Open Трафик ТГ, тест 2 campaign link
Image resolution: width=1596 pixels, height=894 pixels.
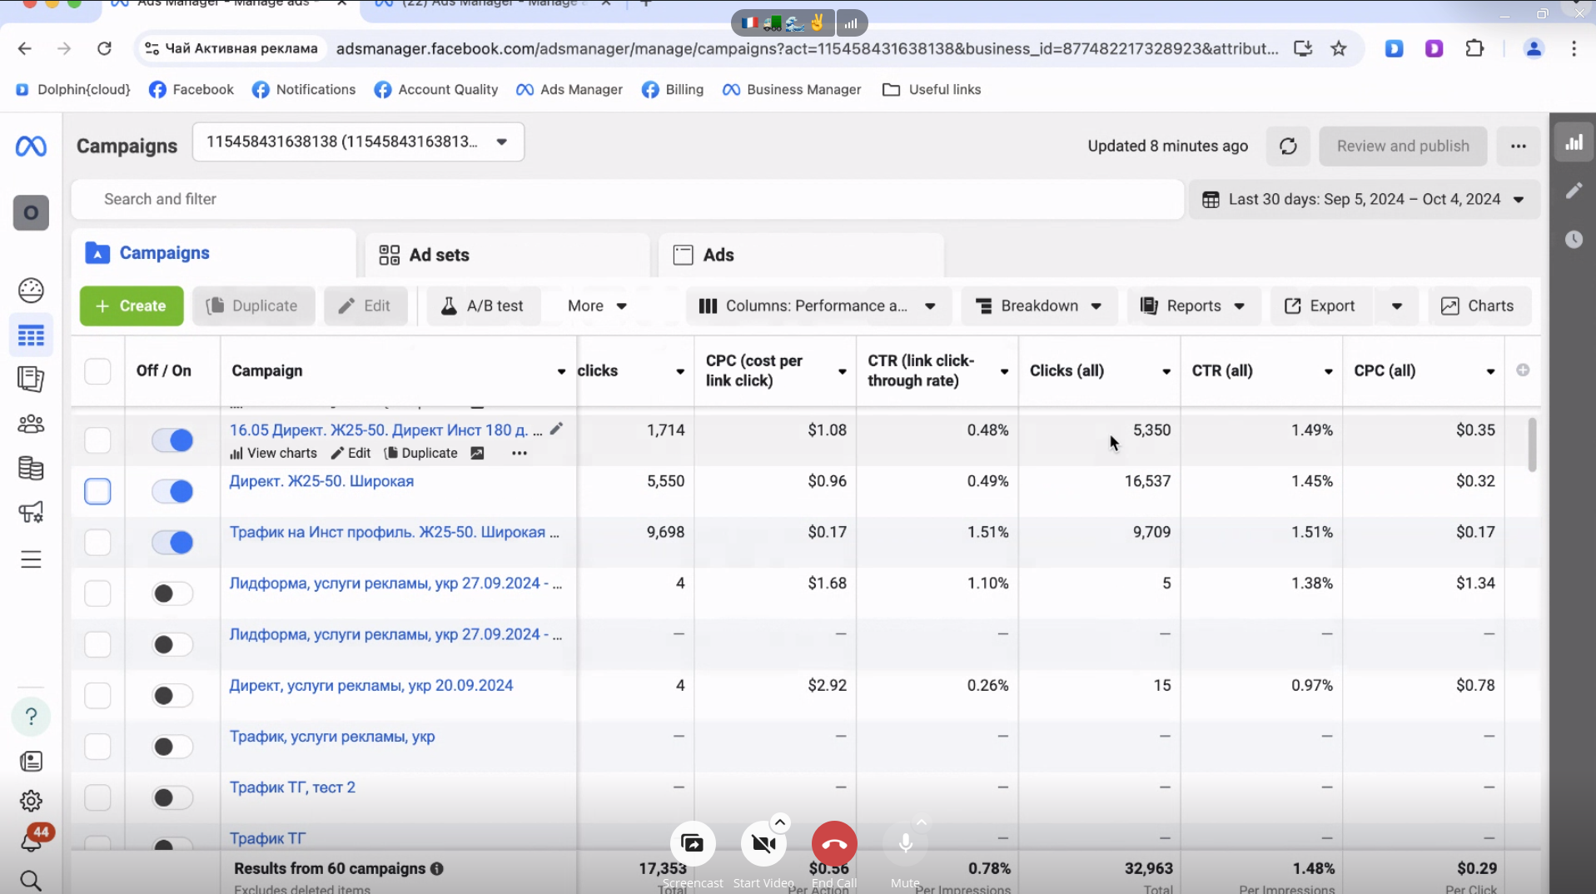coord(292,787)
